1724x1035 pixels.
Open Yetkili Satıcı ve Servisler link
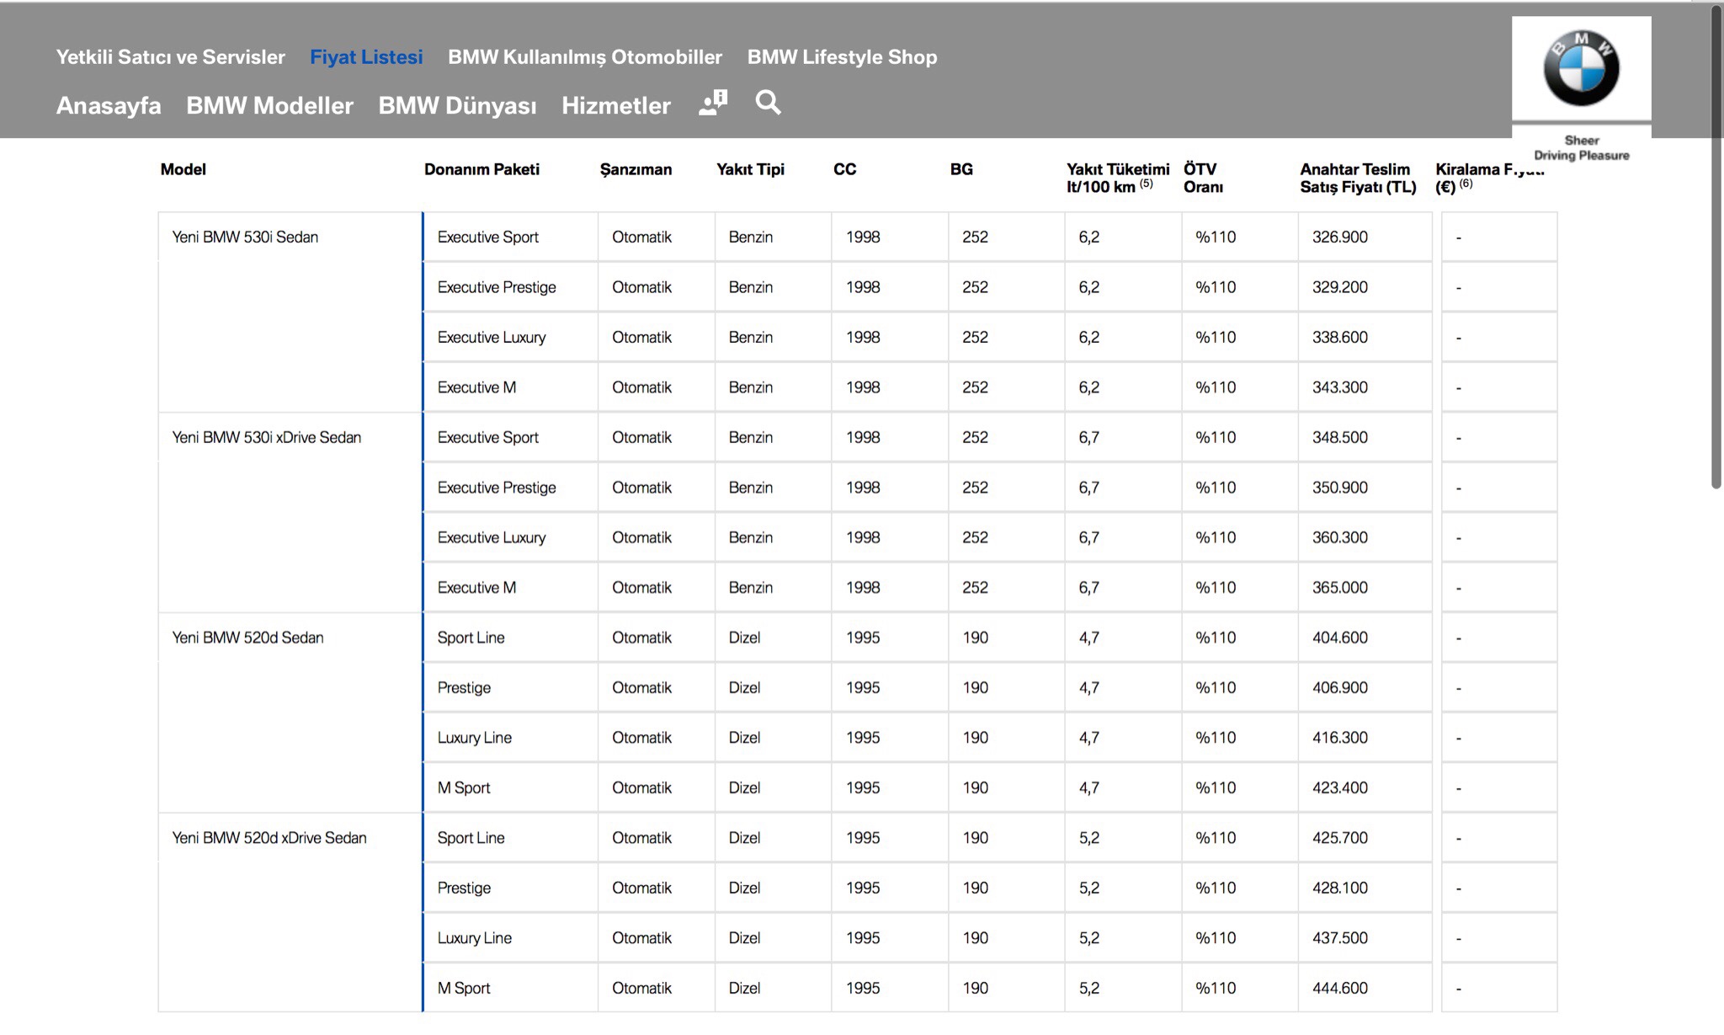pyautogui.click(x=171, y=56)
